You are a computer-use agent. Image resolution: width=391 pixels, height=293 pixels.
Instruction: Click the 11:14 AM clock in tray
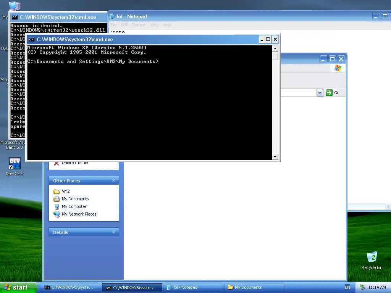[377, 287]
